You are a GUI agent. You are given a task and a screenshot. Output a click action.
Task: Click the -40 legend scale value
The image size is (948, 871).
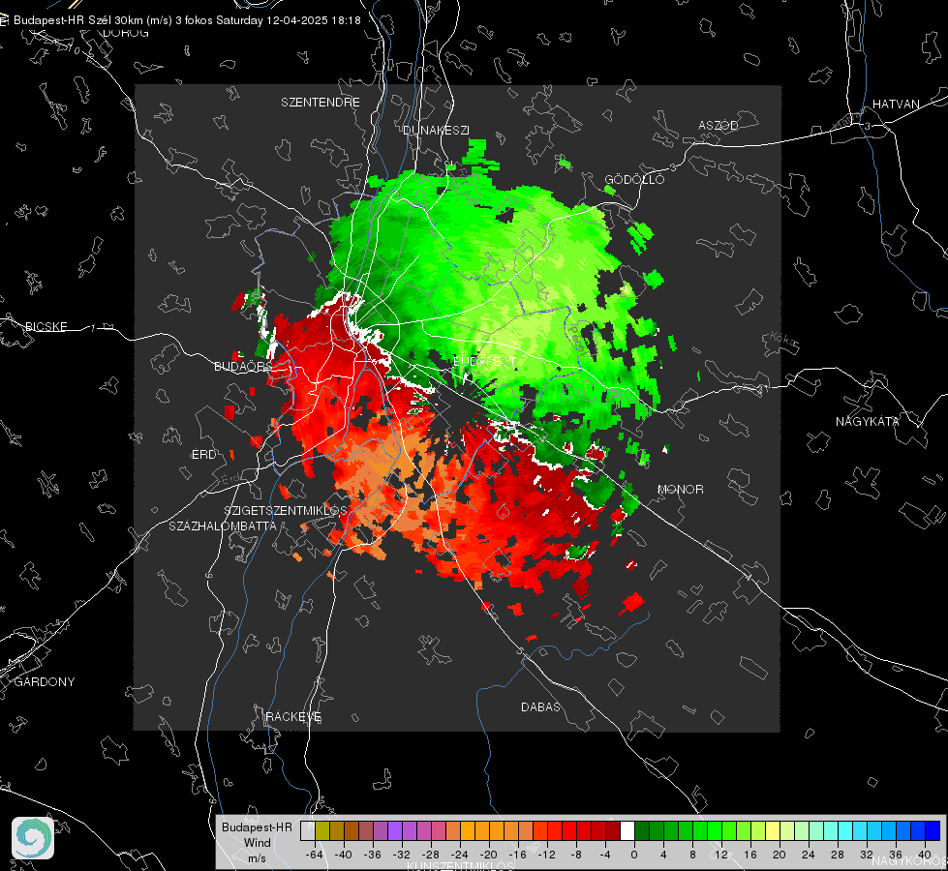click(x=344, y=855)
